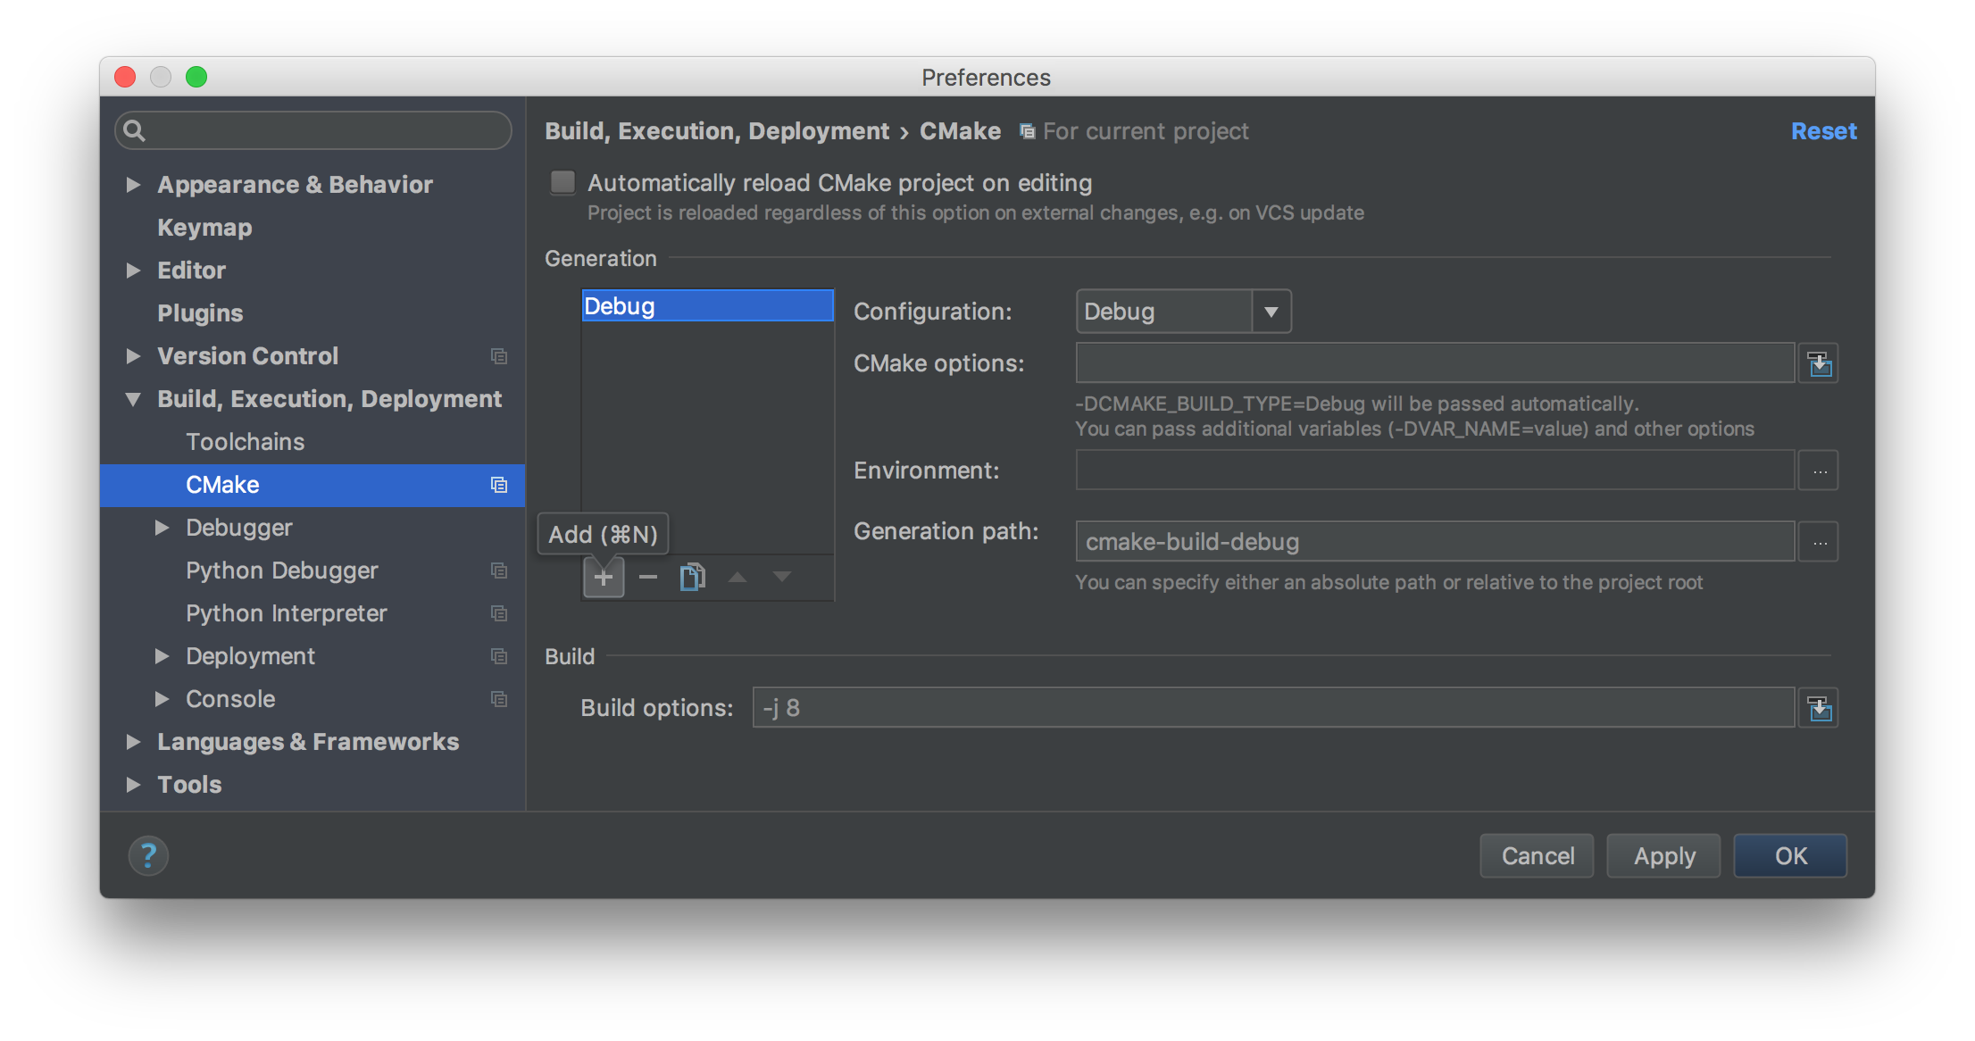The image size is (1975, 1041).
Task: Click the green zoom window button
Action: 196,78
